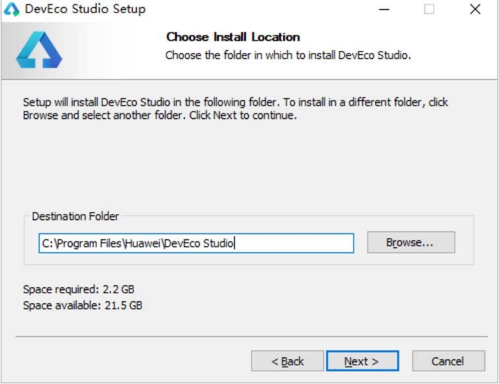
Task: Click the 'DevEco Studio Setup' window title text
Action: [x=85, y=9]
